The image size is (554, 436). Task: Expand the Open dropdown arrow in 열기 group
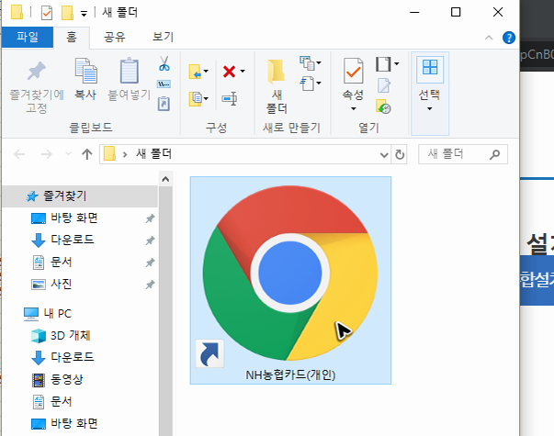tap(397, 64)
